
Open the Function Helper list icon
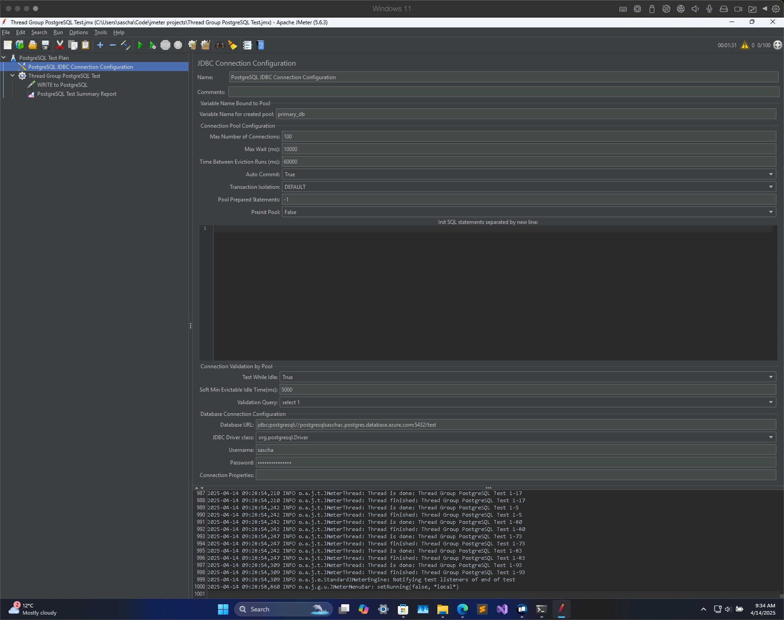[x=247, y=45]
